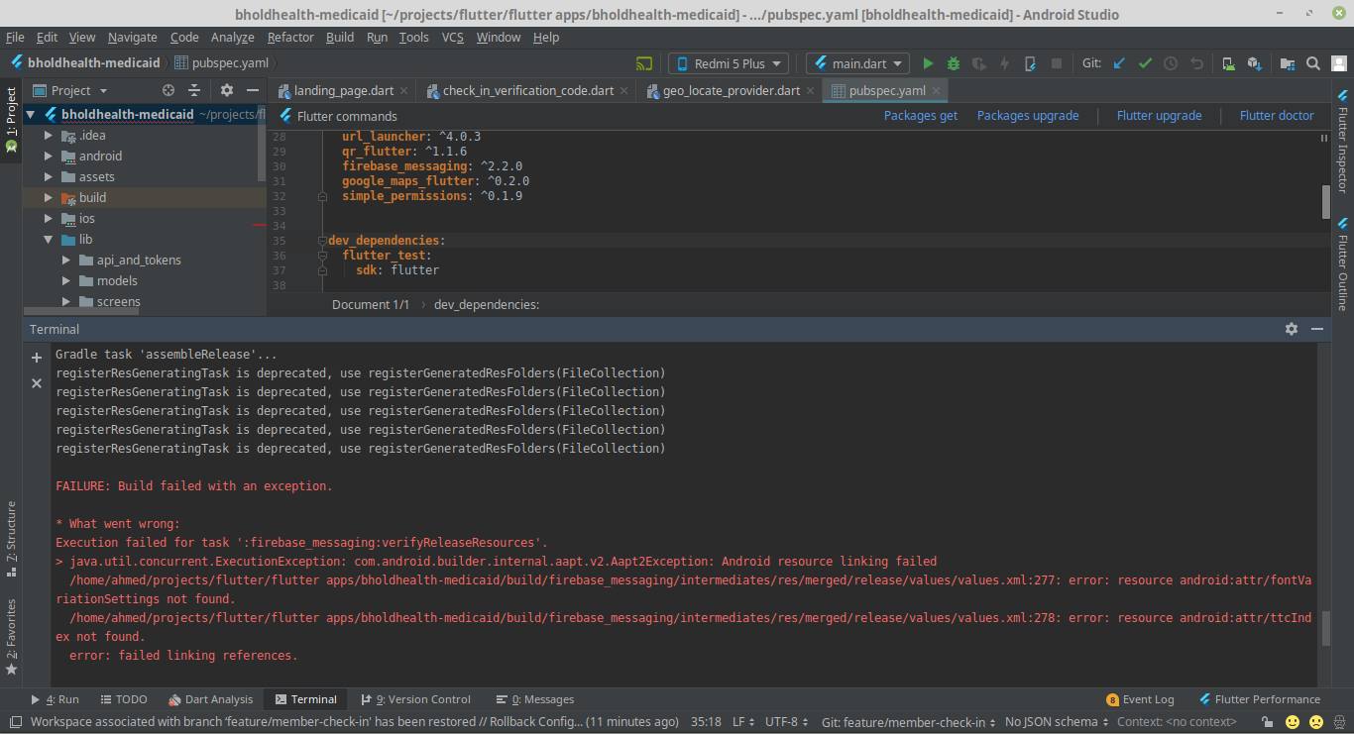Click the happy smiley feedback icon
Viewport: 1354px width, 734px height.
[1293, 722]
